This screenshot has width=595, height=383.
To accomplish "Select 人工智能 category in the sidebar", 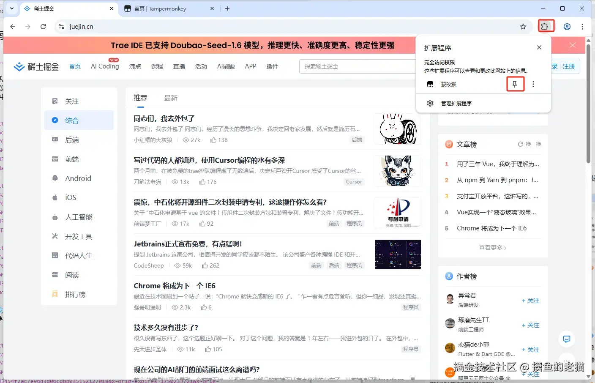I will (79, 217).
